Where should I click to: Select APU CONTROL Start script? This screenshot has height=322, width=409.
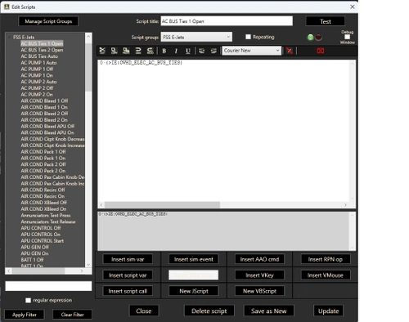pyautogui.click(x=43, y=241)
